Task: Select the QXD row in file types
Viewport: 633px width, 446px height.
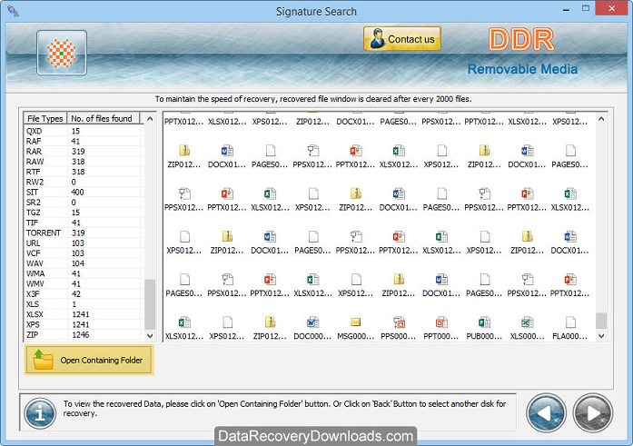Action: (x=83, y=131)
